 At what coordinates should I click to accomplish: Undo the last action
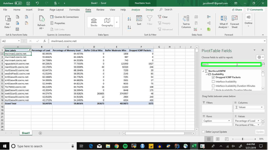pos(37,3)
